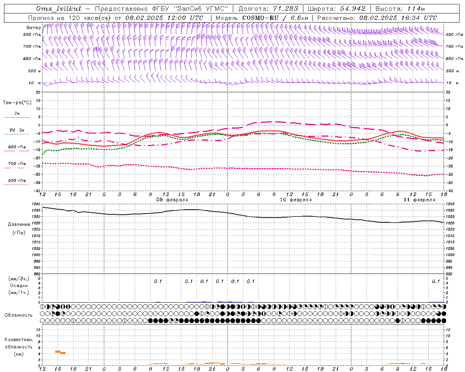Click the line sample under 700 гПа legend
Image resolution: width=465 pixels, height=372 pixels.
(x=16, y=167)
